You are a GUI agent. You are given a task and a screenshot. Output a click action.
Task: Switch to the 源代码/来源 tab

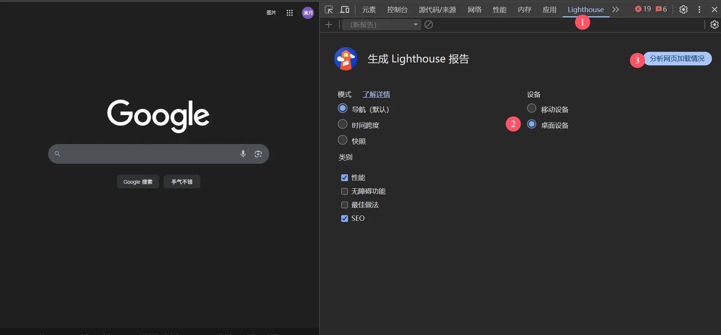[437, 9]
